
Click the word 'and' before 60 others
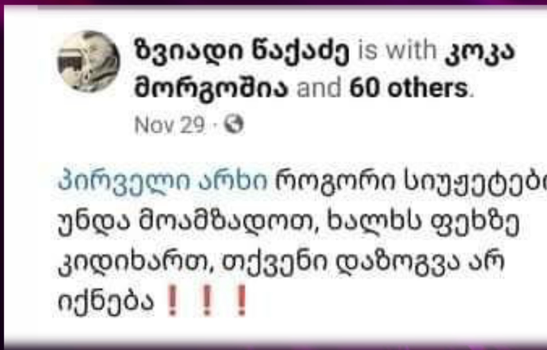pos(319,88)
